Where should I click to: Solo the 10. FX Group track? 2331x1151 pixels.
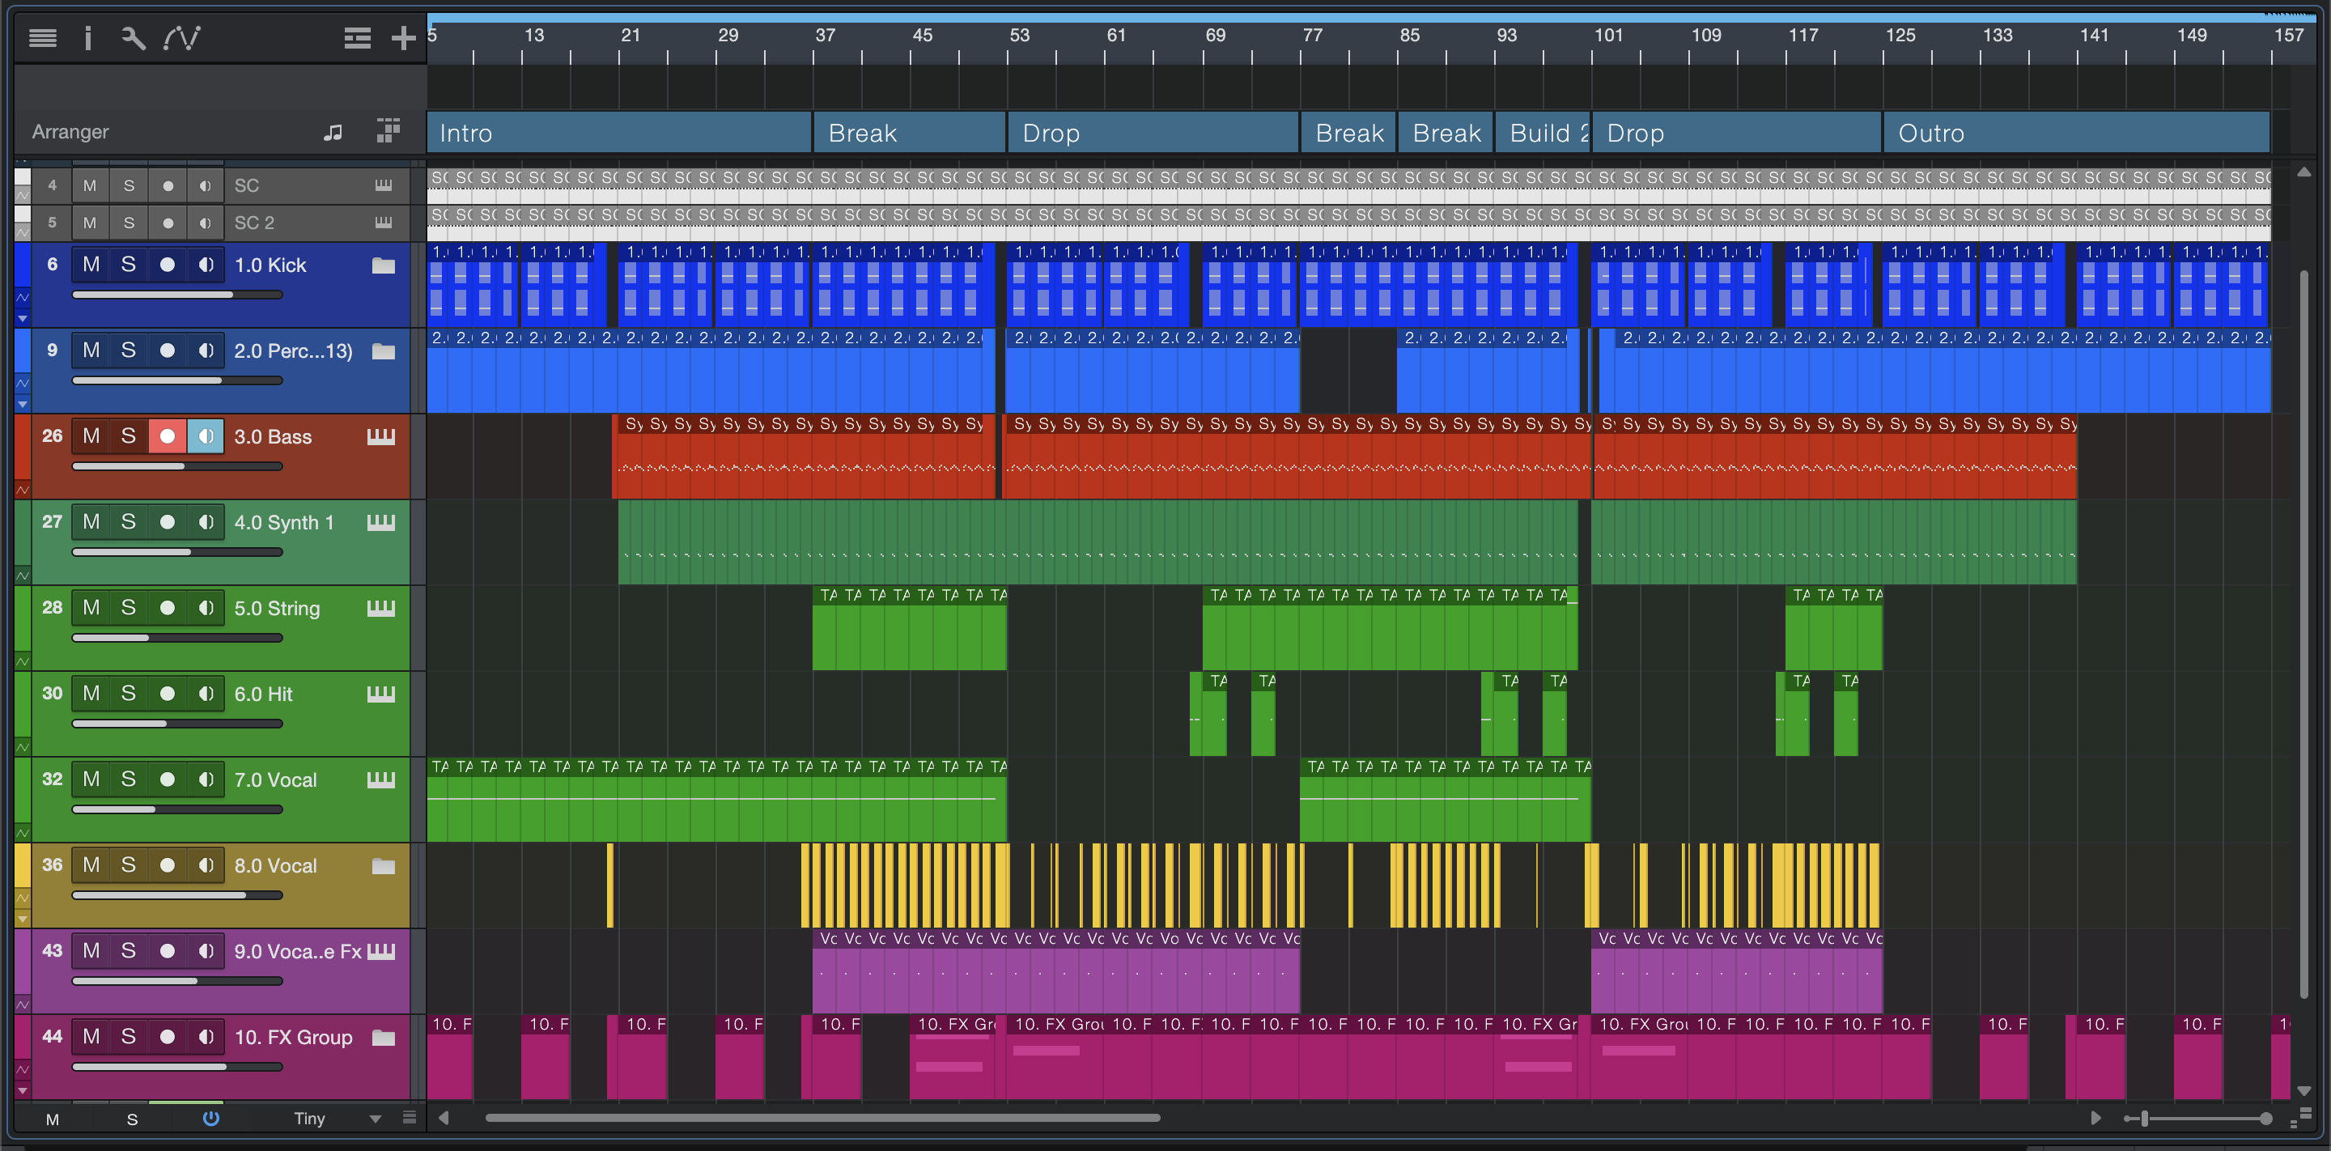point(129,1037)
